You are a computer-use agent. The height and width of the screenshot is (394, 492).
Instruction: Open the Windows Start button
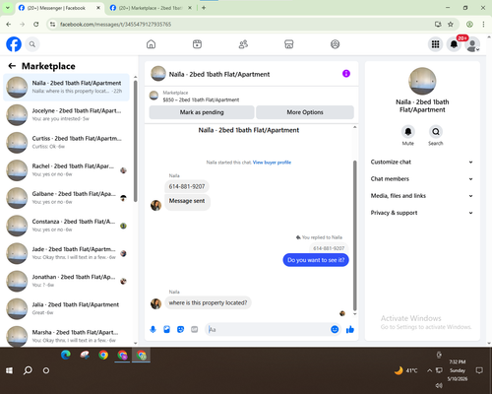pyautogui.click(x=9, y=370)
